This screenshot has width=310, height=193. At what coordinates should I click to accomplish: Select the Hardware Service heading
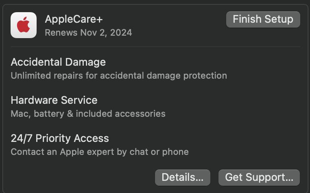click(54, 100)
